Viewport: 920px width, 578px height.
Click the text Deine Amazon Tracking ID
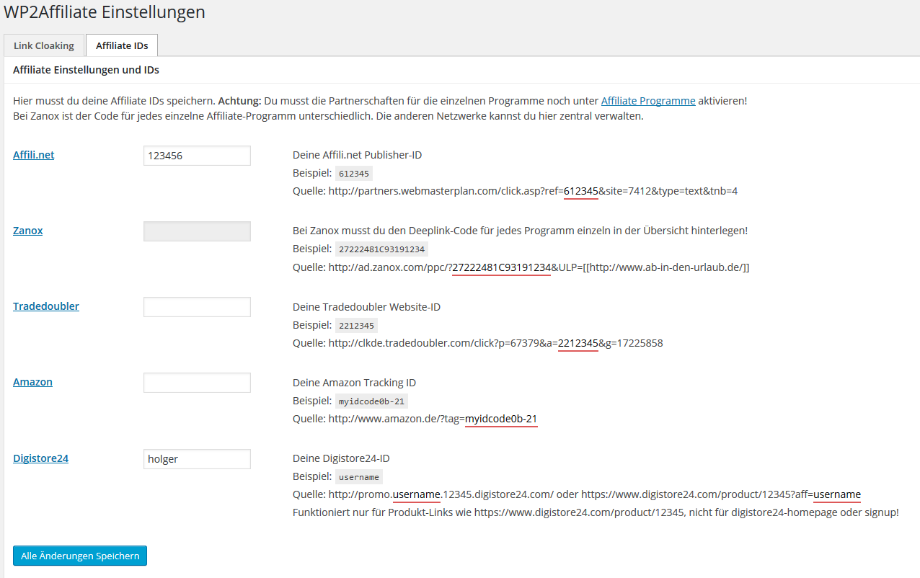pyautogui.click(x=354, y=383)
